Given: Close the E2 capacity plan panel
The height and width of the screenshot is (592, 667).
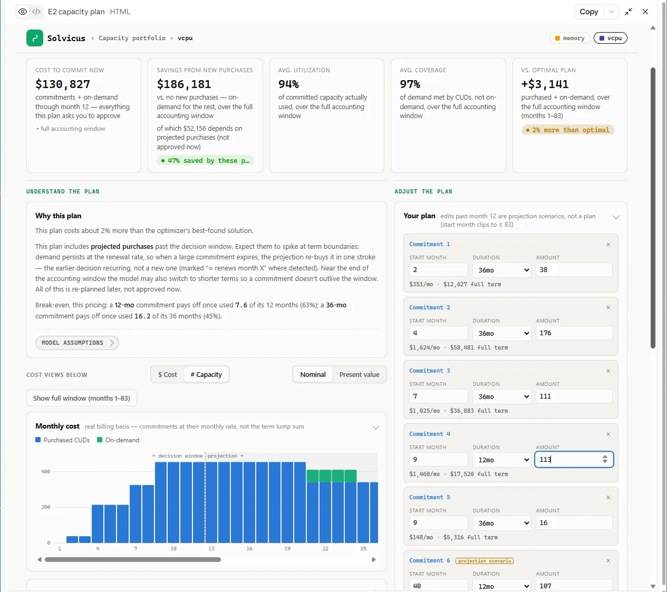Looking at the screenshot, I should [645, 12].
